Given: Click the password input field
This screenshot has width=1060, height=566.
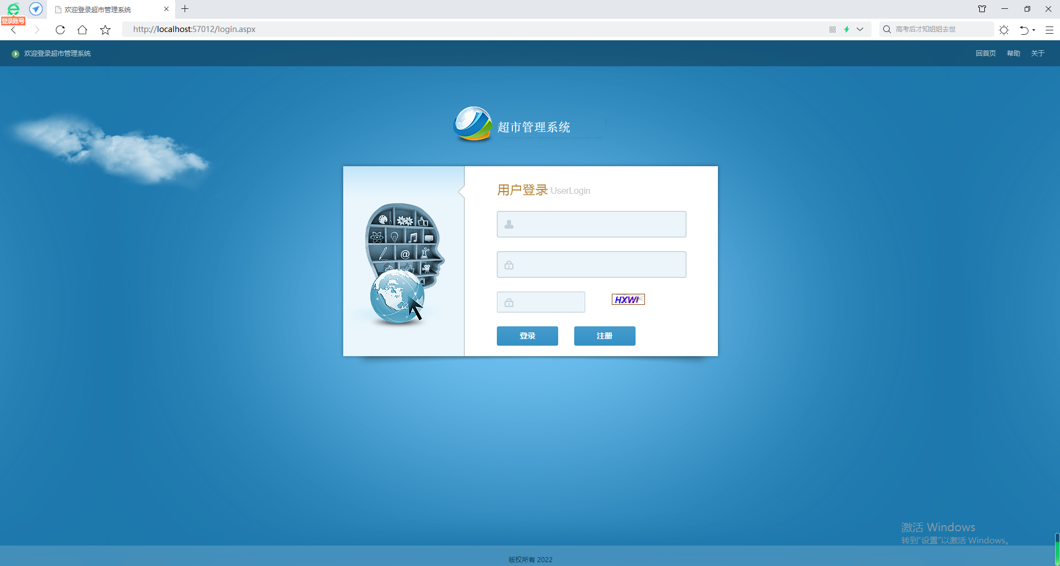Looking at the screenshot, I should 591,265.
